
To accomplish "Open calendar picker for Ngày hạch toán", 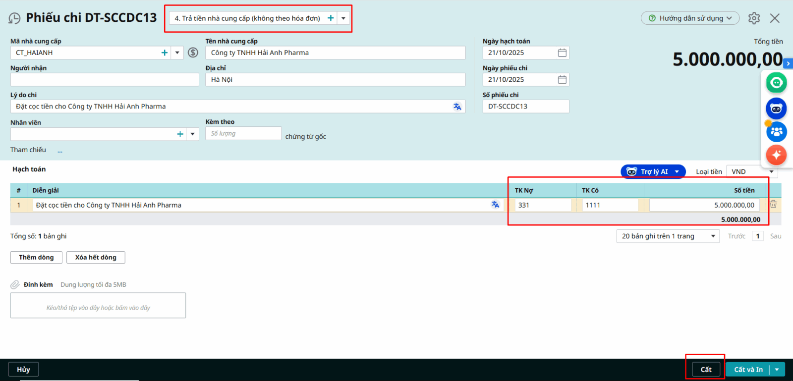I will pyautogui.click(x=562, y=53).
